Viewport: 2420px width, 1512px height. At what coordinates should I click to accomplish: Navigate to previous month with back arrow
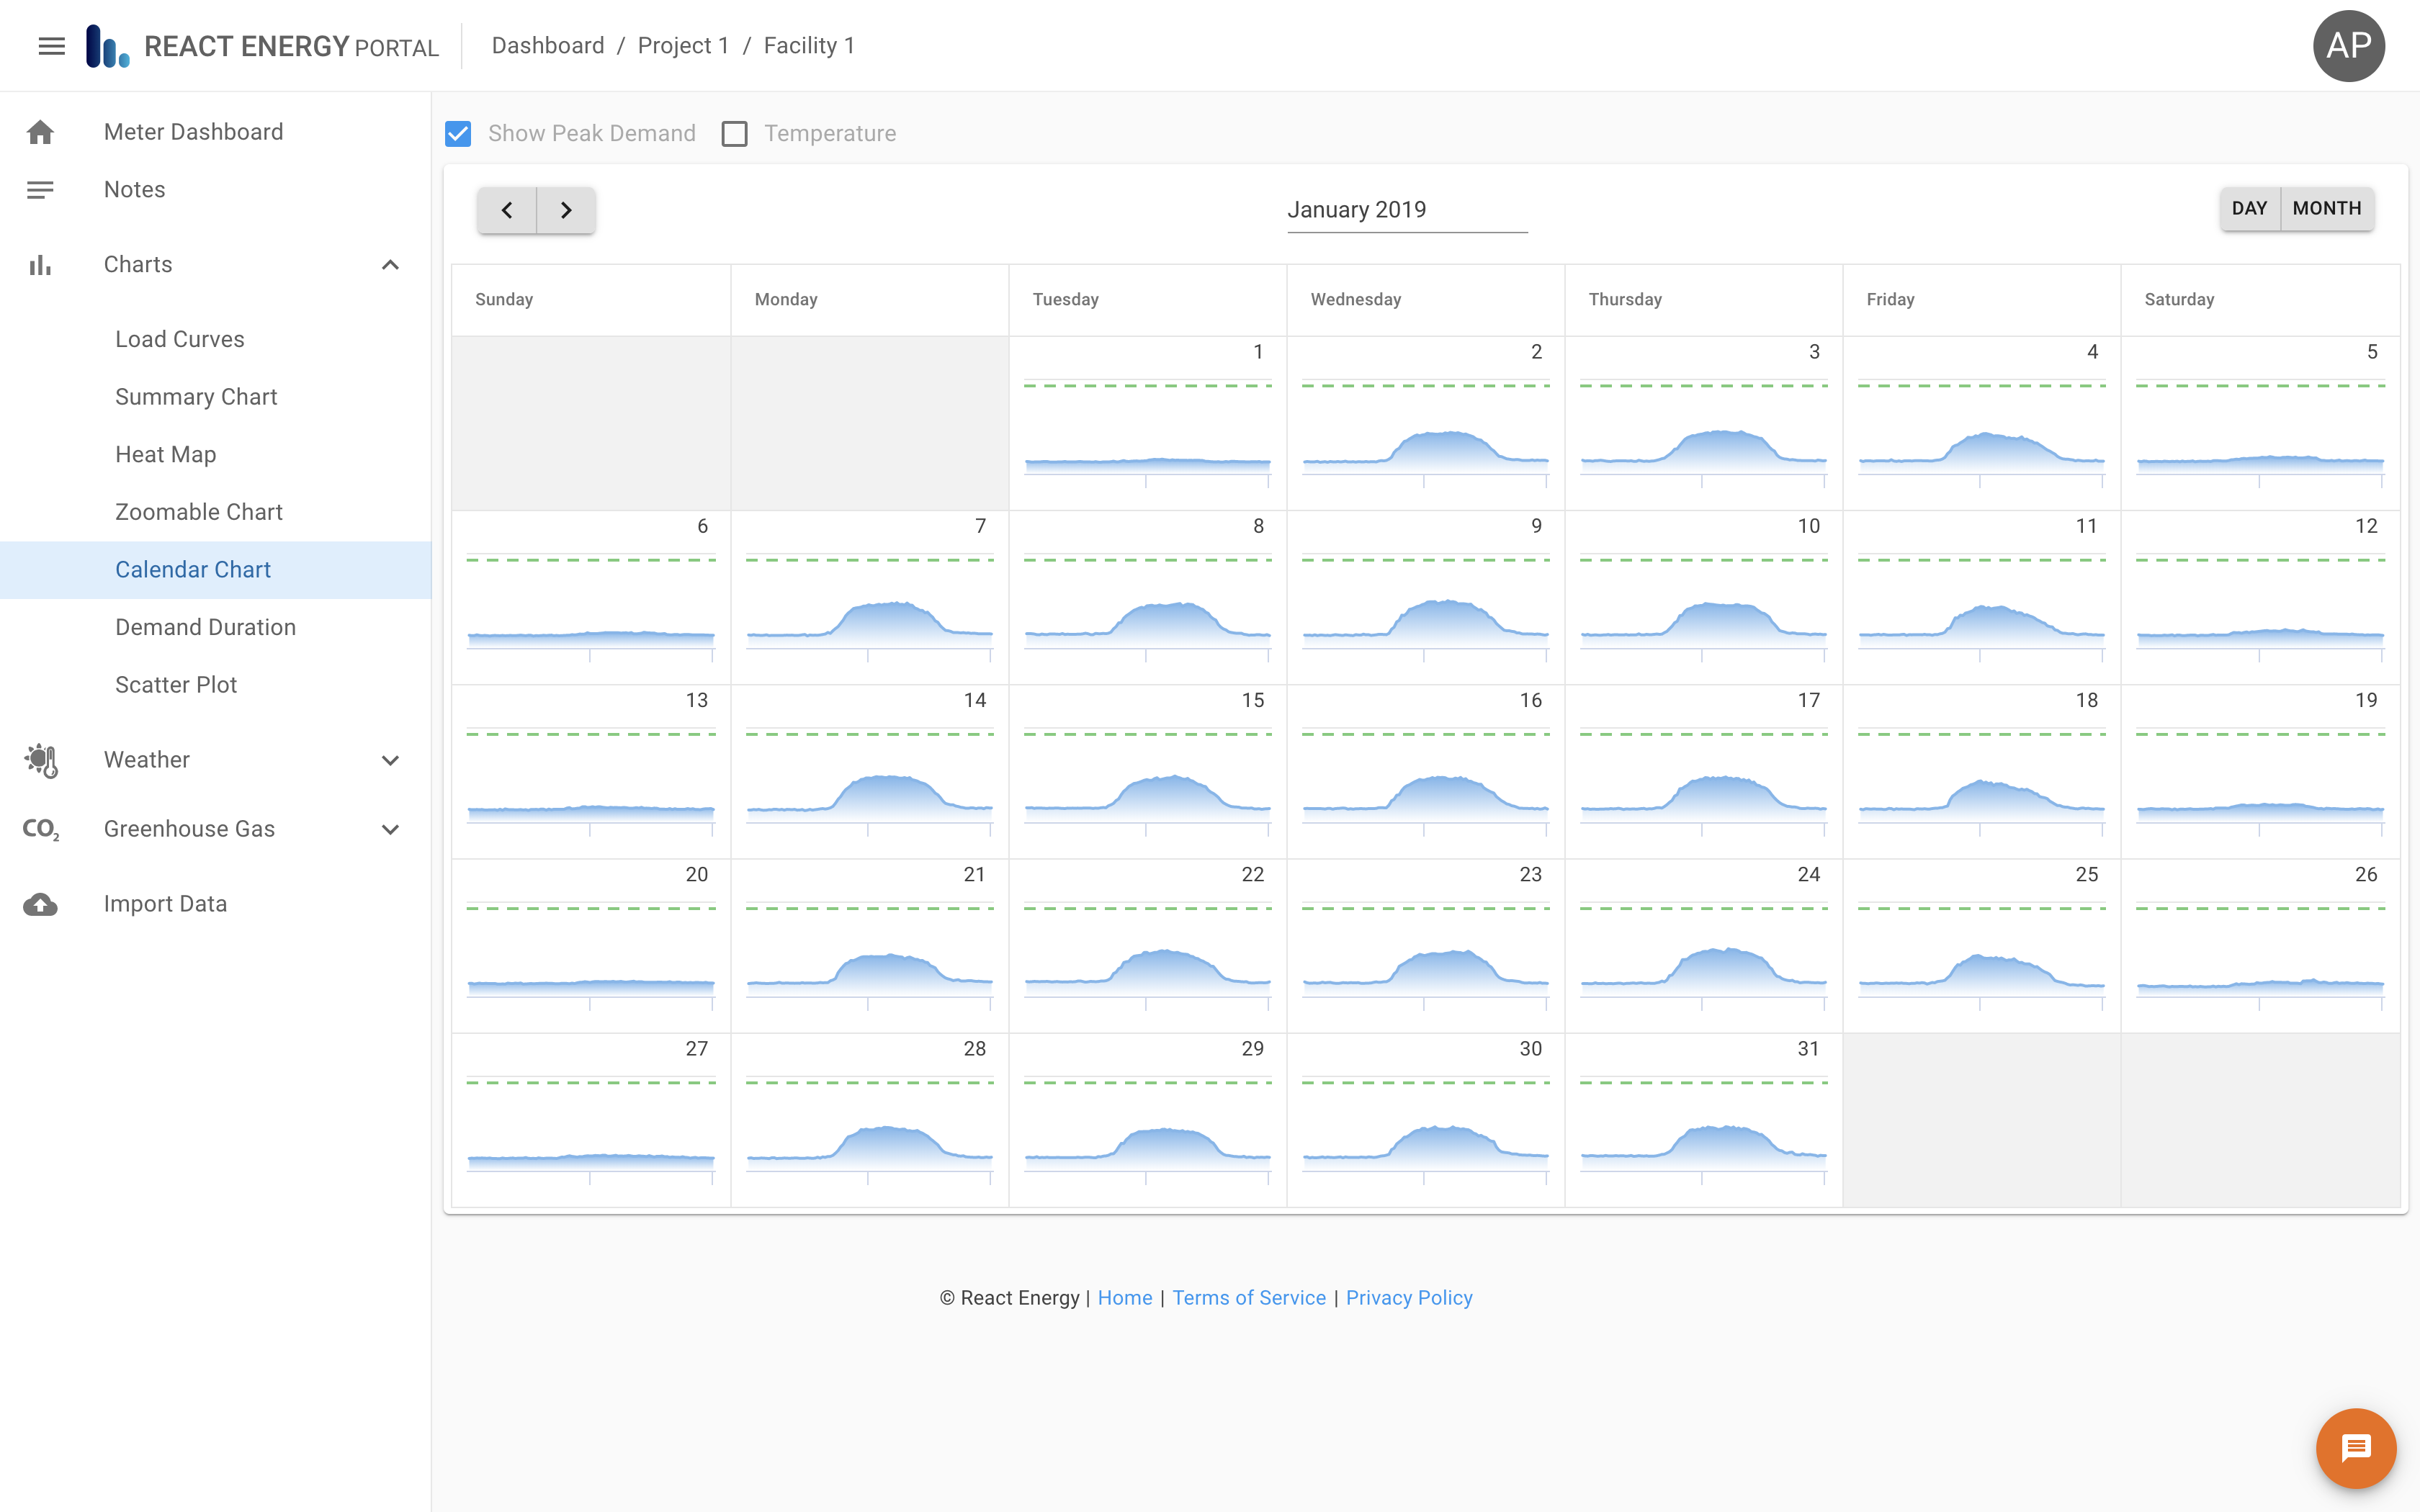pyautogui.click(x=507, y=210)
